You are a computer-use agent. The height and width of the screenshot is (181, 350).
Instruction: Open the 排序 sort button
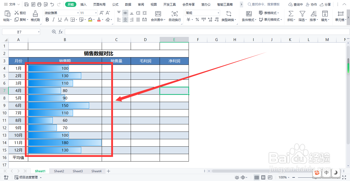pyautogui.click(x=314, y=16)
